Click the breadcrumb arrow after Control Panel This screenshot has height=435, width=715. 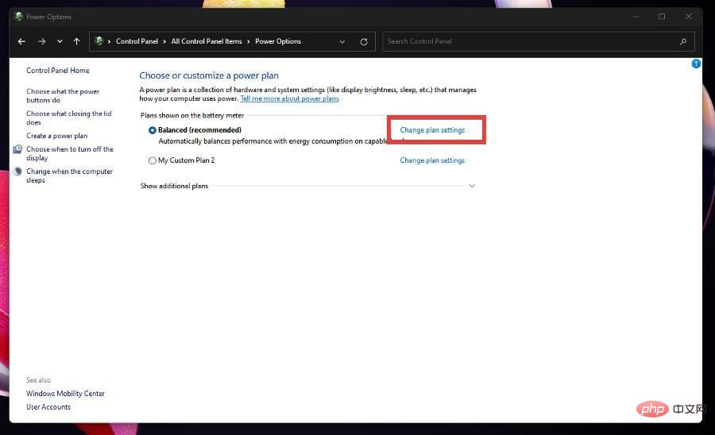coord(164,41)
